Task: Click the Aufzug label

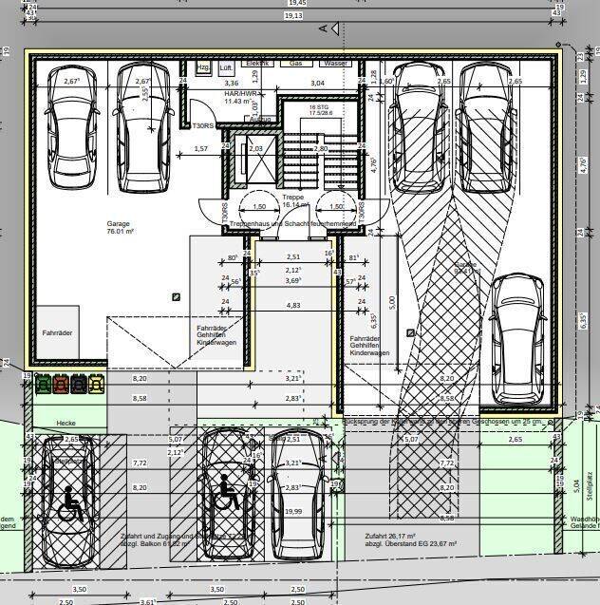Action: (x=260, y=120)
